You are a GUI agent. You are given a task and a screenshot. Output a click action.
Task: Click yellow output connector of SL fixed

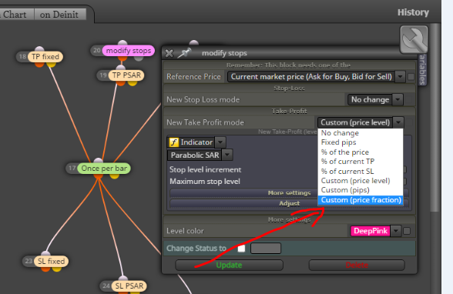[57, 269]
